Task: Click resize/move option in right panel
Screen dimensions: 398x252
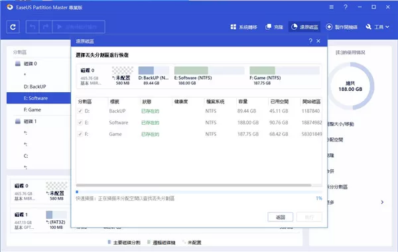Action: (340, 124)
